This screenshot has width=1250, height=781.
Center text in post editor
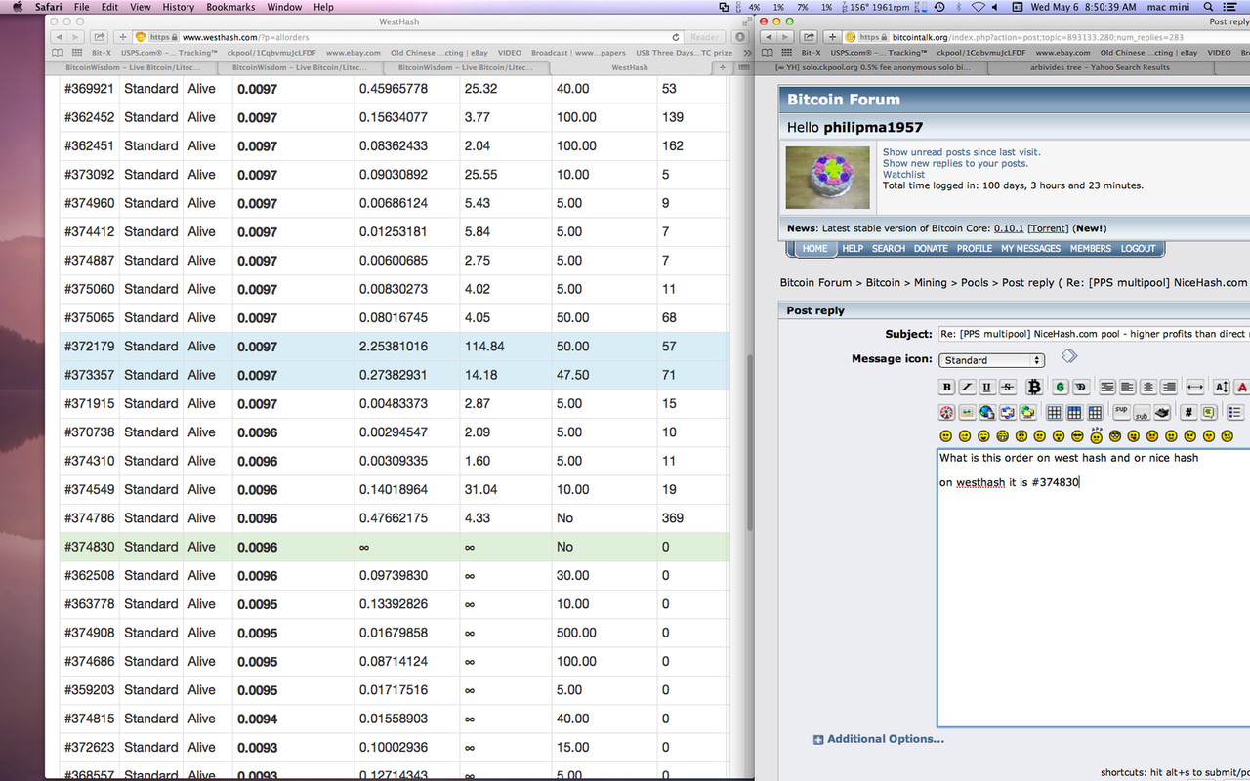[1148, 387]
